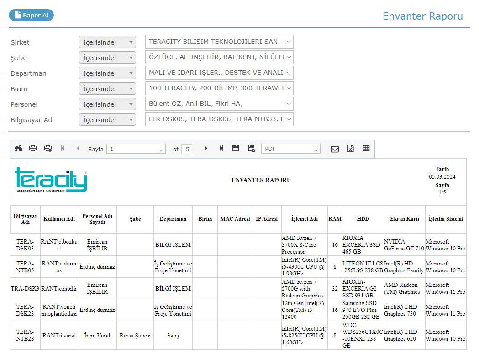The image size is (479, 358).
Task: Go to the previous report page
Action: 78,148
